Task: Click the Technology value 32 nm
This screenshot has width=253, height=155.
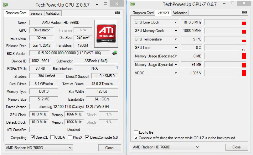Action: 42,38
